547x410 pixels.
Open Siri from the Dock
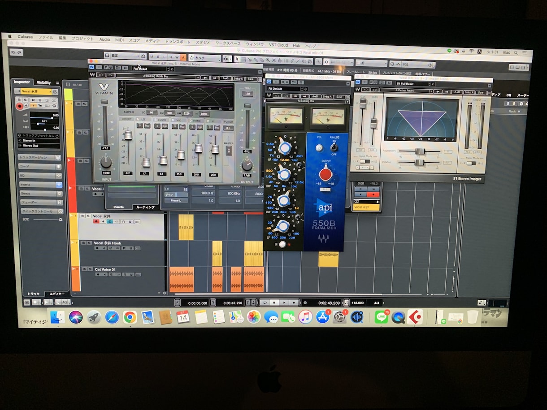pyautogui.click(x=76, y=317)
